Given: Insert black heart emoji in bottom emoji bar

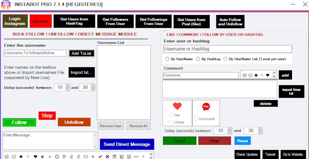Looking at the screenshot, I should (x=36, y=157).
